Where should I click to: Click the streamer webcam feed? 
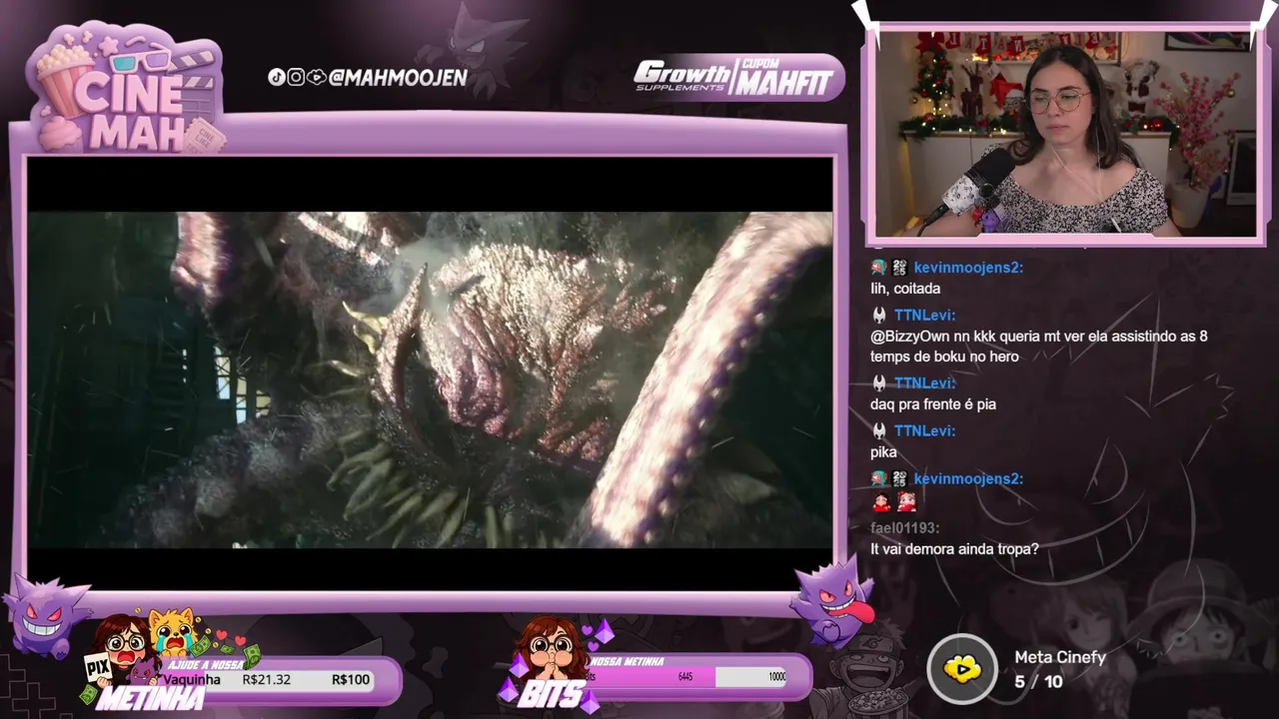[1065, 134]
